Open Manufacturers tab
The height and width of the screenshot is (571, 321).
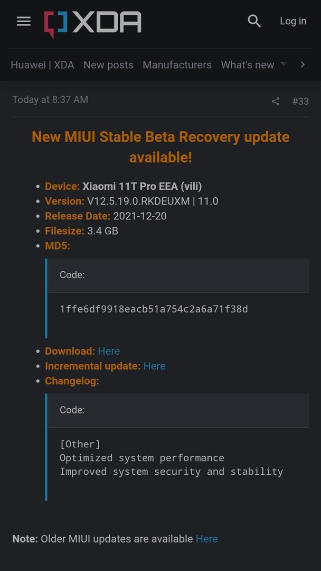tap(177, 65)
